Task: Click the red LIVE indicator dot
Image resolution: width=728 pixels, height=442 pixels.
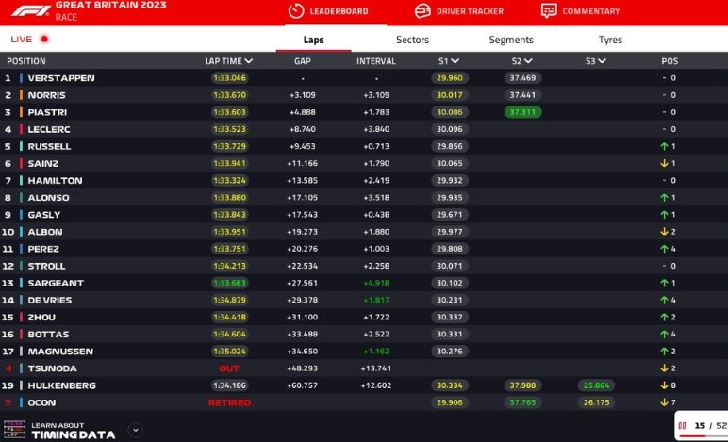Action: [43, 40]
